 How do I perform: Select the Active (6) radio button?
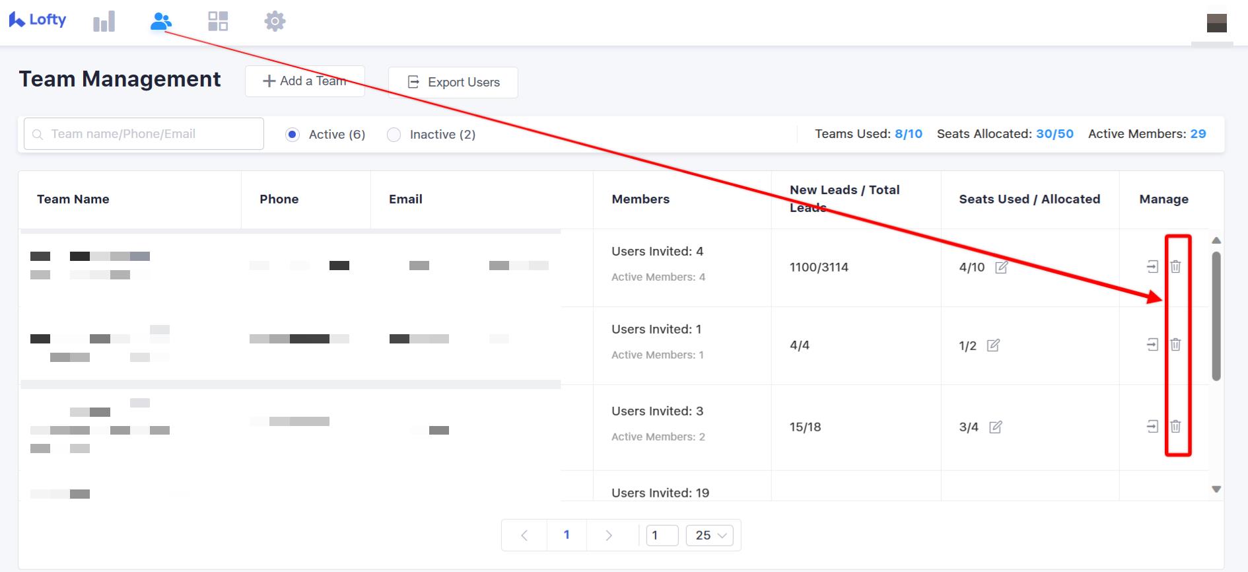(x=293, y=135)
